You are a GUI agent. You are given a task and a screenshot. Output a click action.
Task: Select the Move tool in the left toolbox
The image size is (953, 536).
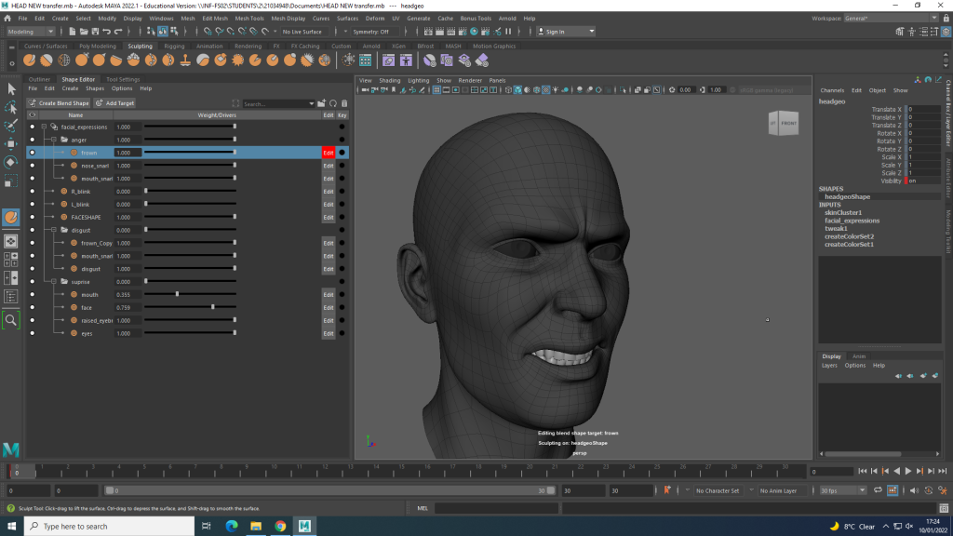[11, 144]
